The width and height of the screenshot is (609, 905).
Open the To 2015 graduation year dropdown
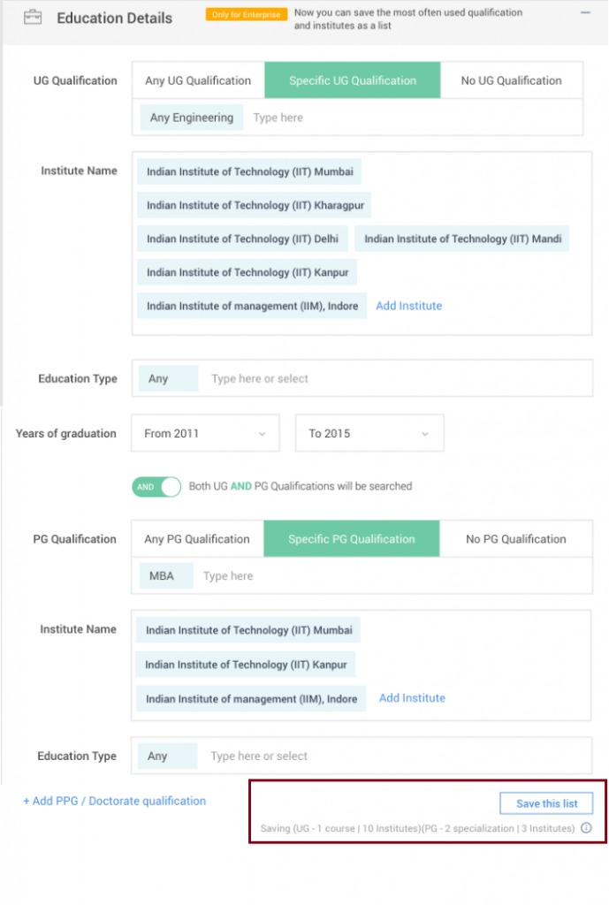[x=369, y=433]
